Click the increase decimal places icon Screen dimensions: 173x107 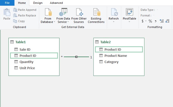coord(161,21)
